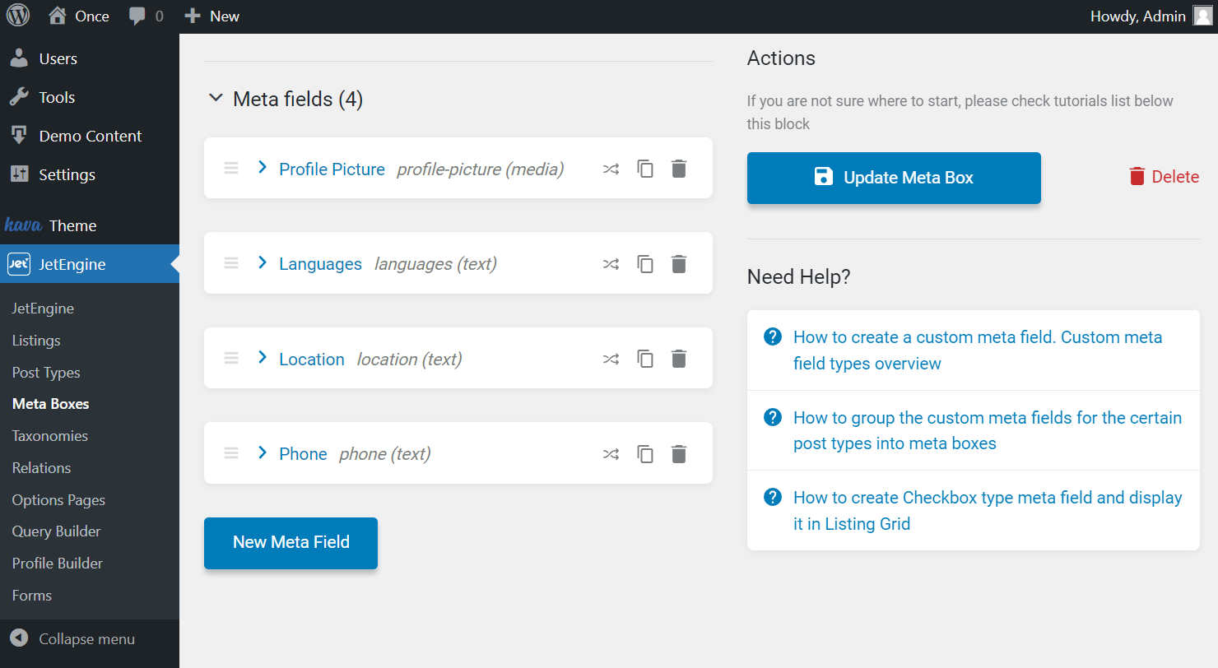Viewport: 1218px width, 668px height.
Task: Delete the Phone field
Action: [678, 454]
